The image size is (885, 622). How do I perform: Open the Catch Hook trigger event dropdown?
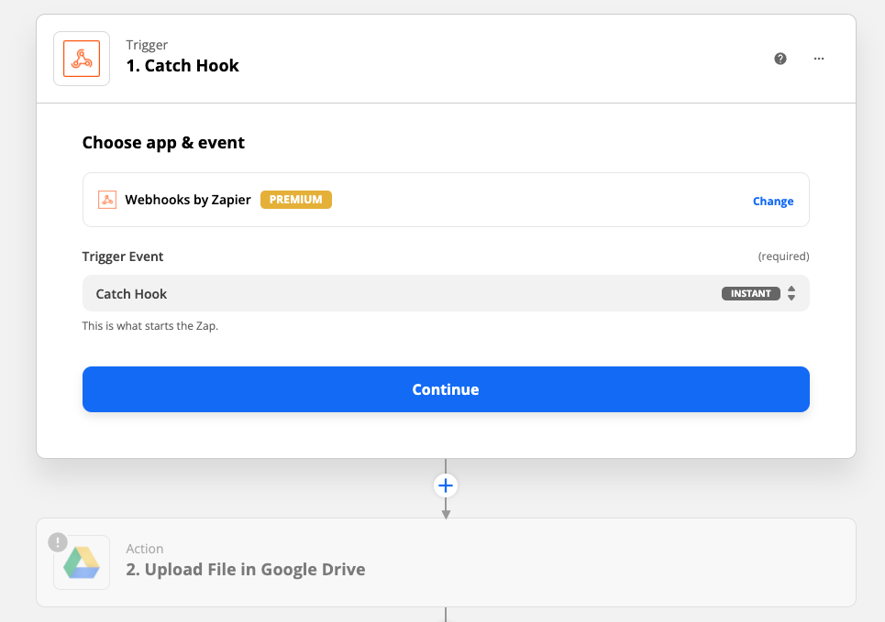tap(446, 293)
